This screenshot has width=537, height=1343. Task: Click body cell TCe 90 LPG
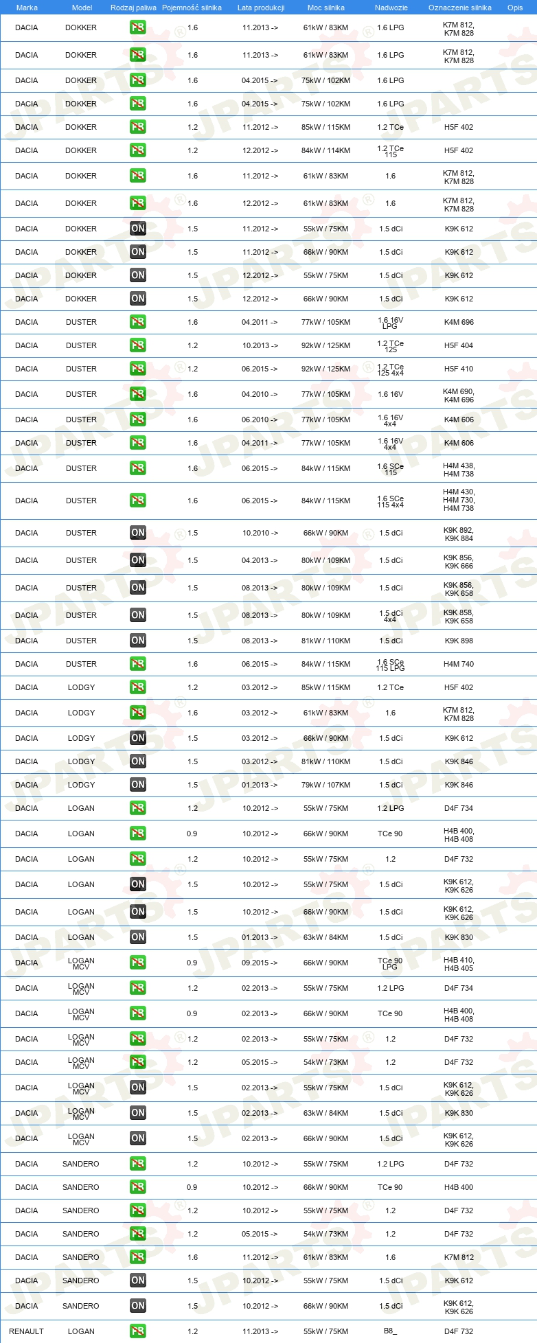[x=390, y=963]
